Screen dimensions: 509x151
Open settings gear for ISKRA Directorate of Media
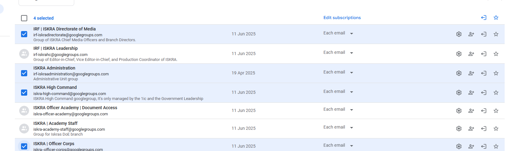(x=459, y=34)
